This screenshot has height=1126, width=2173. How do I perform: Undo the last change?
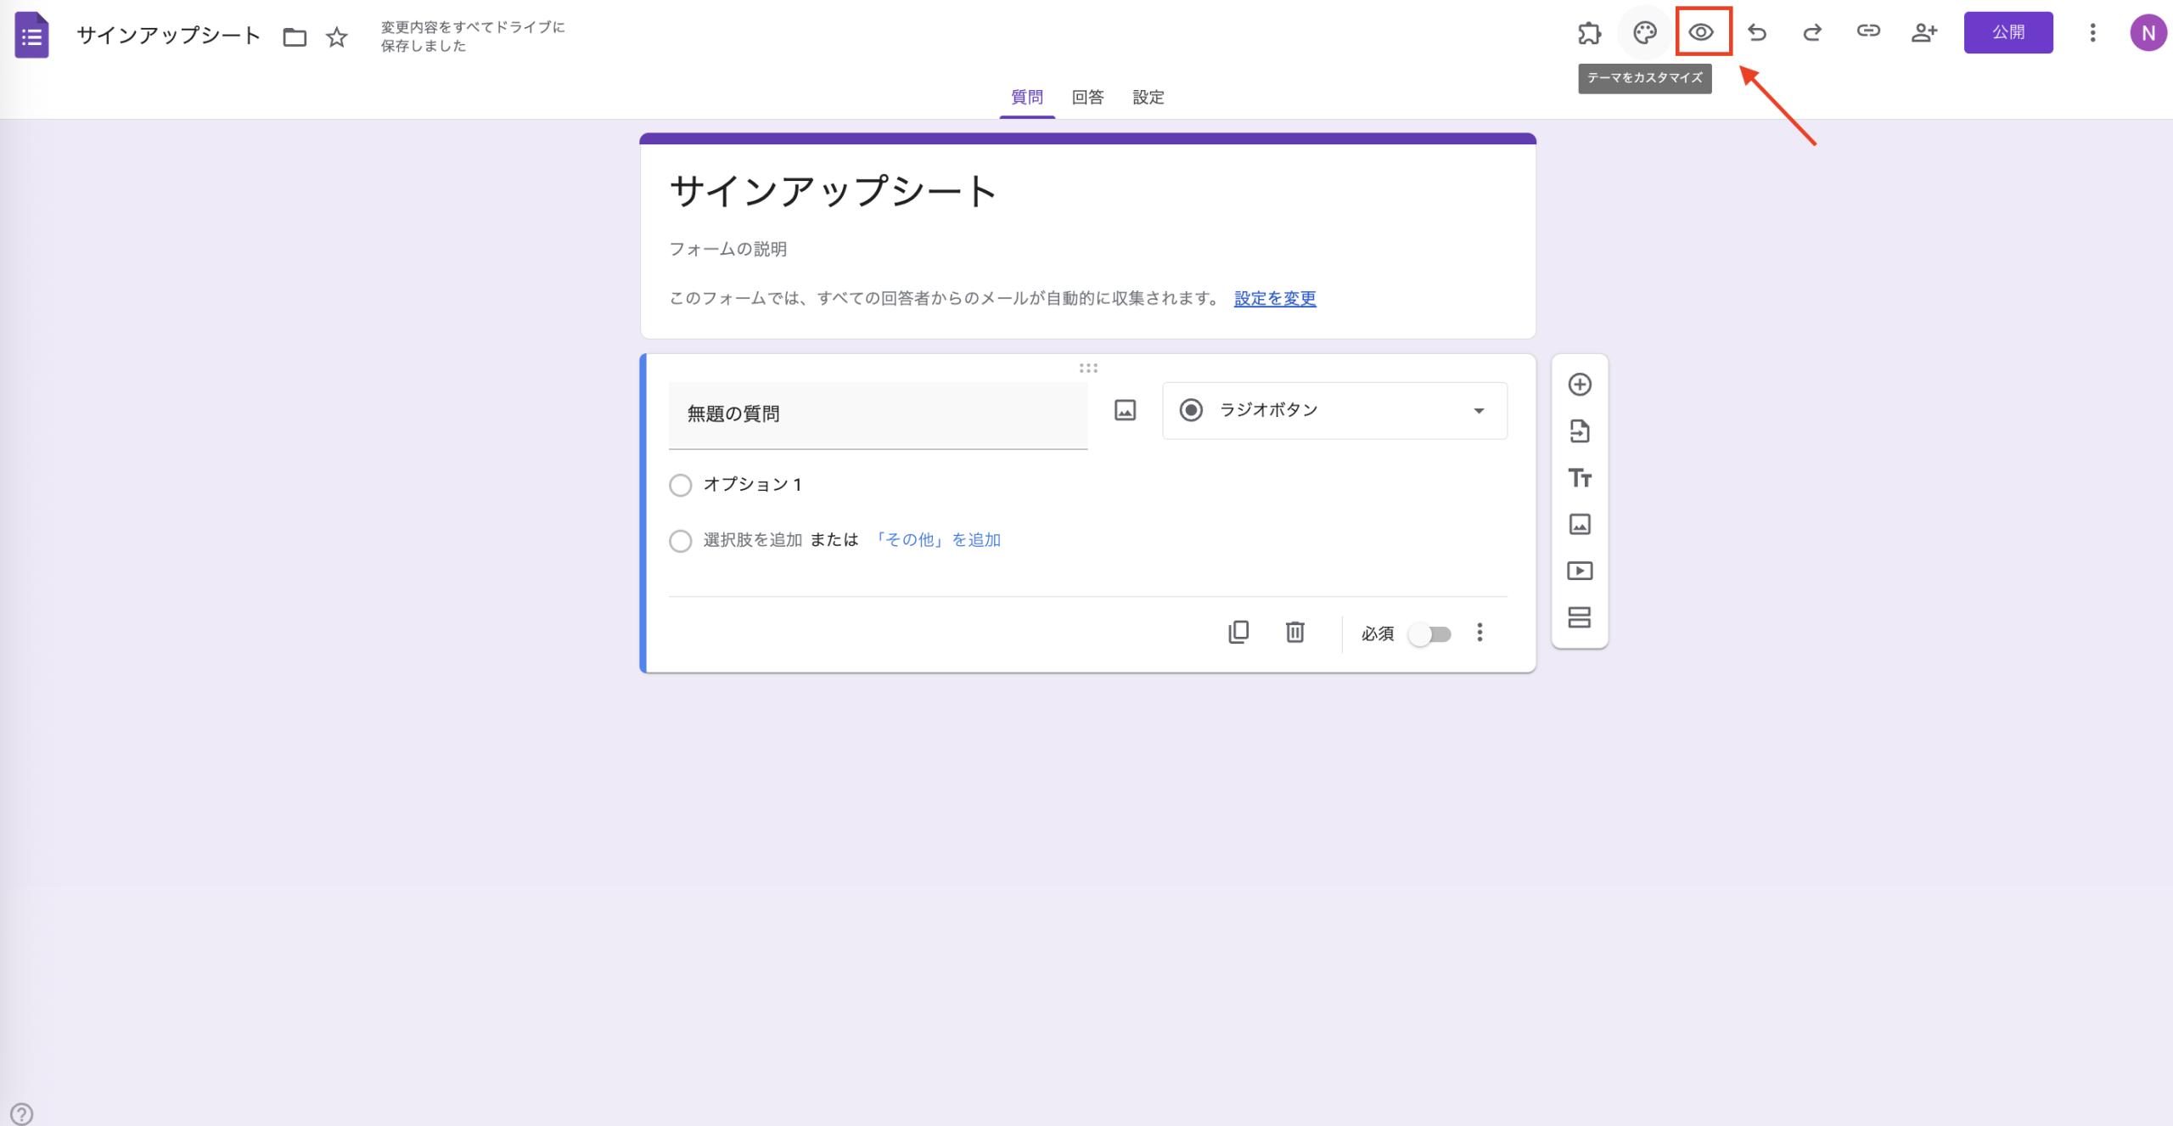coord(1757,32)
